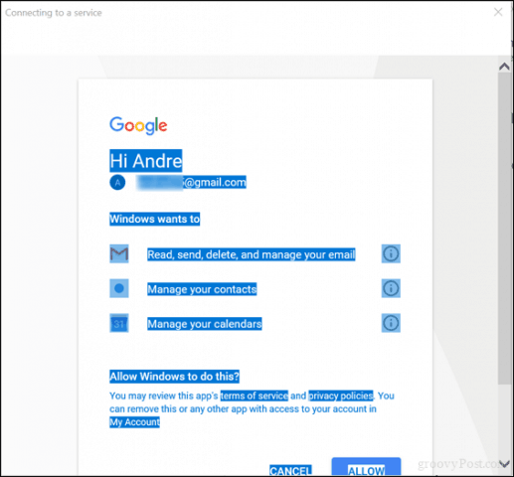The image size is (514, 477).
Task: Click Read, send, delete email permission text
Action: 252,254
